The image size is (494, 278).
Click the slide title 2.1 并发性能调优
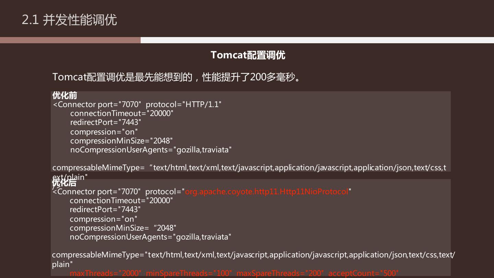[x=69, y=20]
